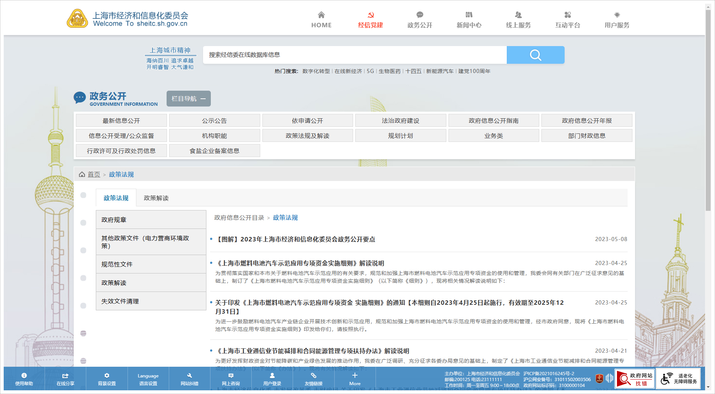
Task: Click the search input field
Action: tap(355, 55)
